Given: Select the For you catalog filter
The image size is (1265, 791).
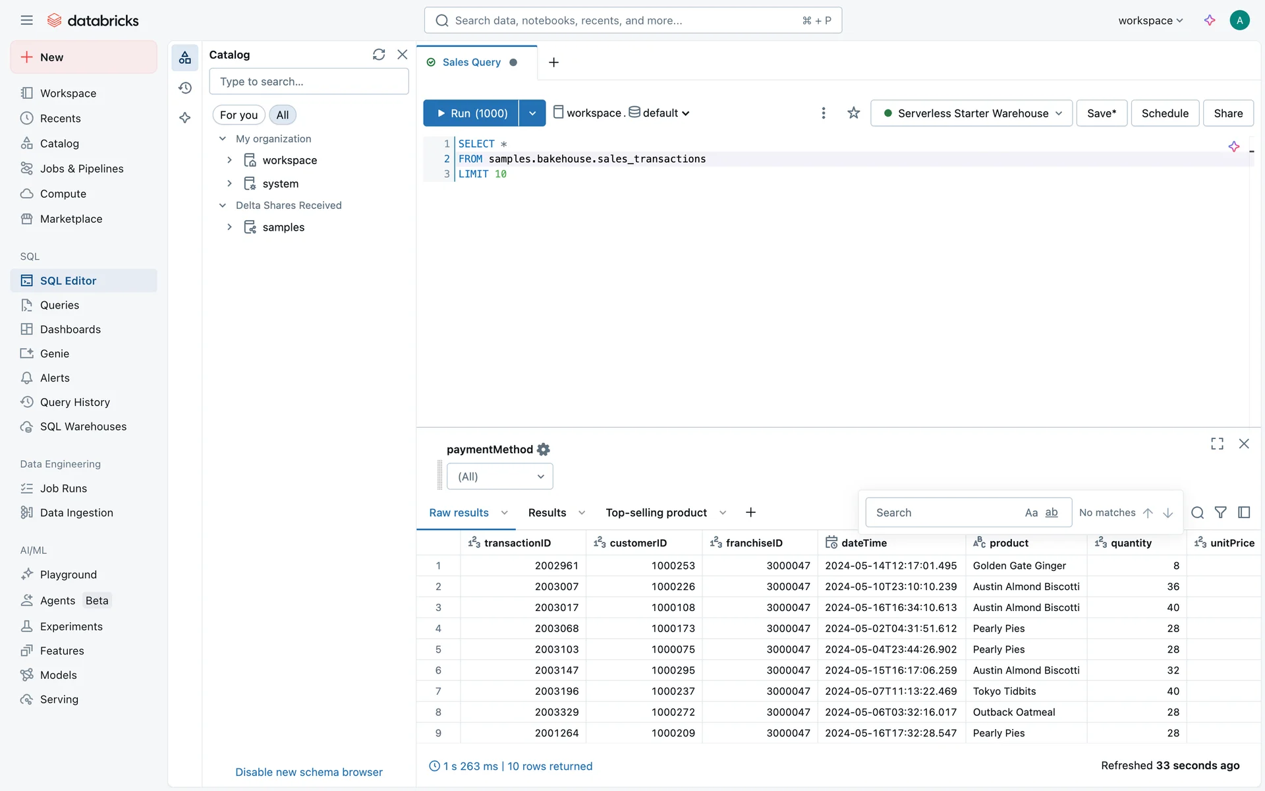Looking at the screenshot, I should (239, 115).
